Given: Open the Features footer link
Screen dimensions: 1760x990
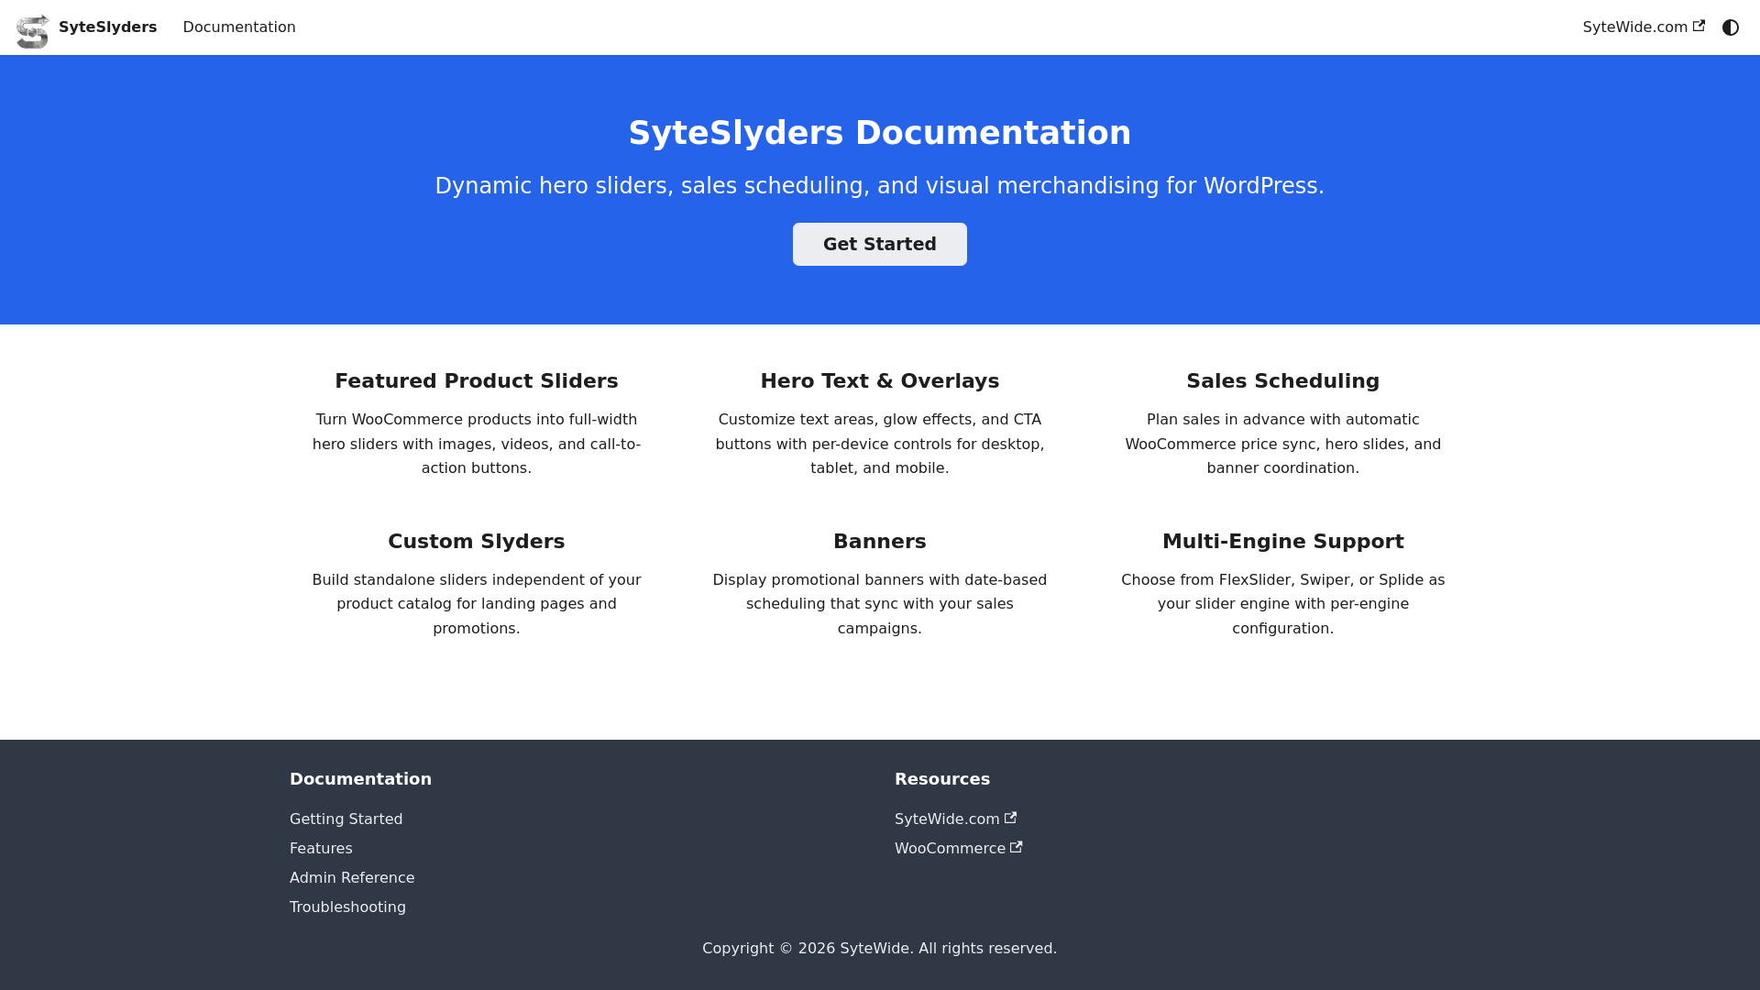Looking at the screenshot, I should pos(321,848).
